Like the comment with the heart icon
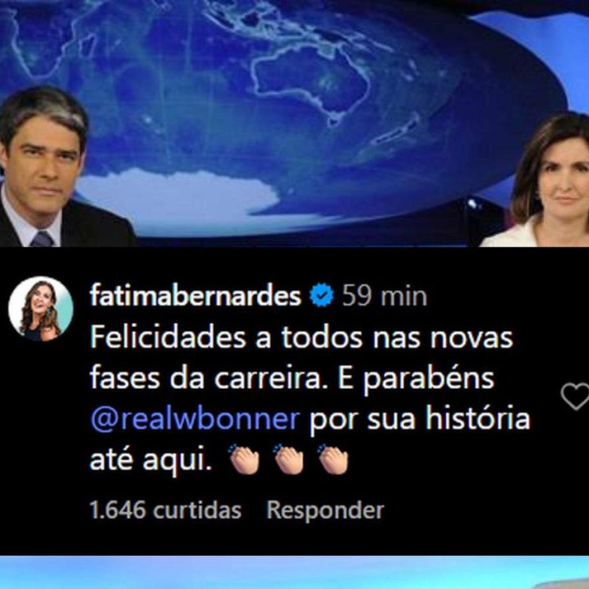This screenshot has height=589, width=589. [575, 396]
